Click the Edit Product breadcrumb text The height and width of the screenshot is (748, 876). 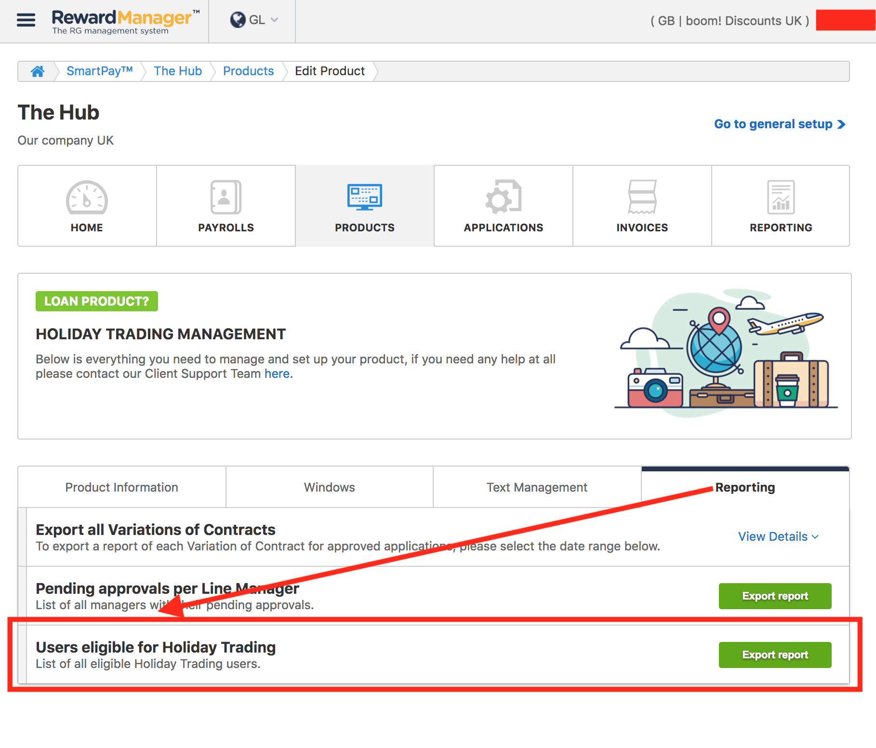click(x=330, y=71)
